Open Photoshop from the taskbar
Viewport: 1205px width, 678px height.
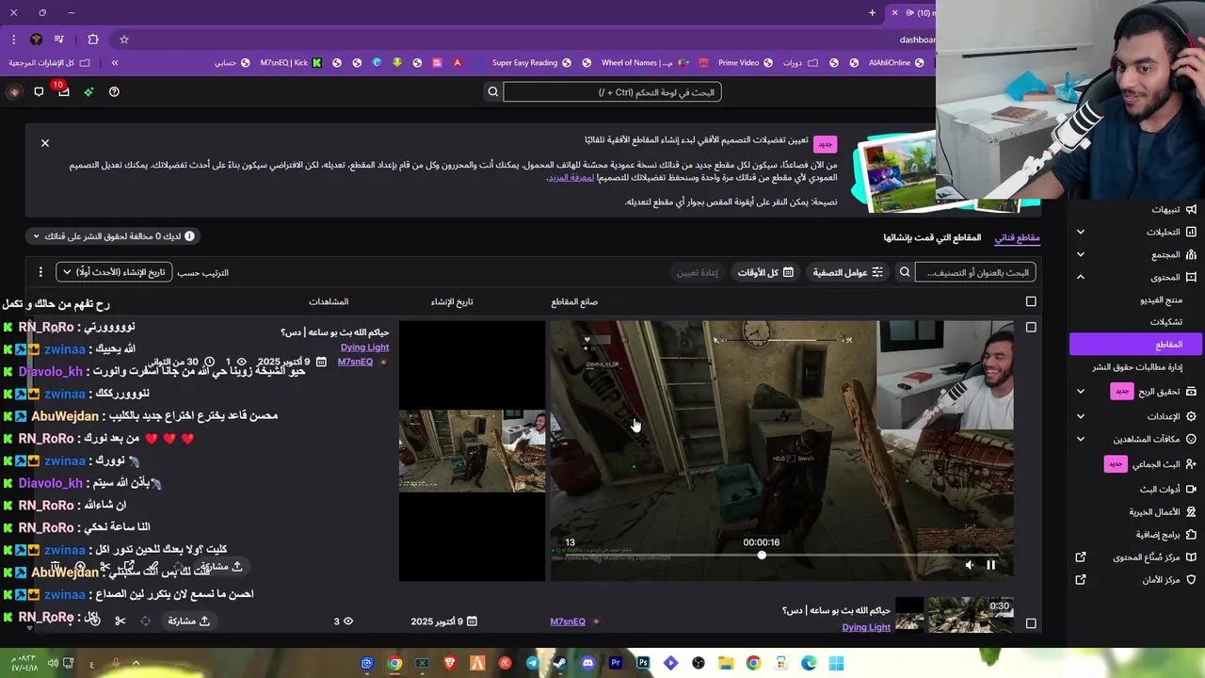643,663
